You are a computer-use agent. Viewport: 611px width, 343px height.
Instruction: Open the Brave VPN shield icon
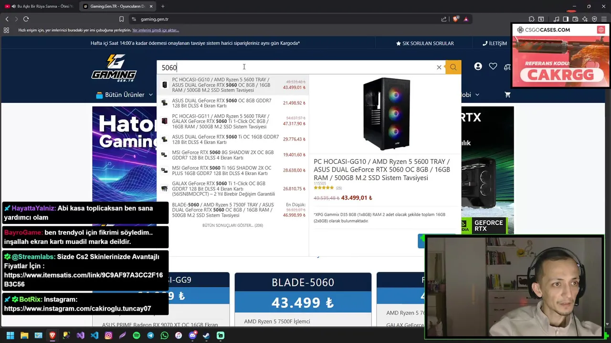click(594, 19)
